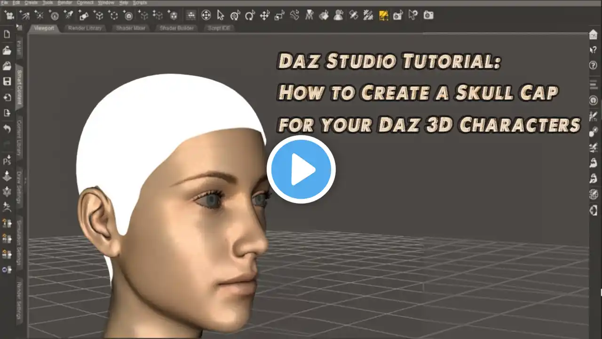Click the help question mark icon

[593, 65]
